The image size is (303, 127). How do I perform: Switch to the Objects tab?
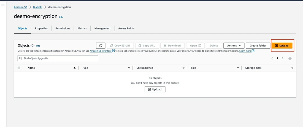pos(22,28)
